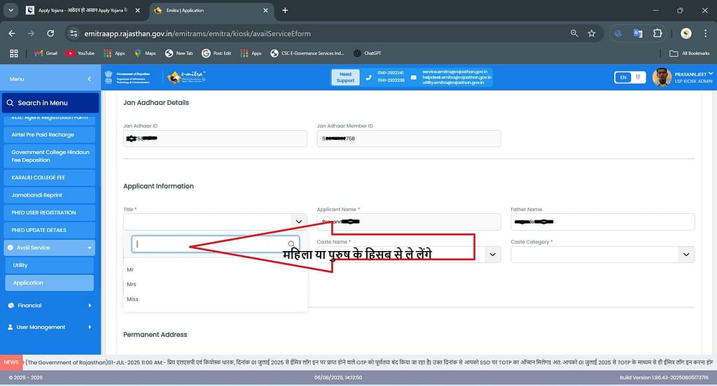Go back with the browser Back arrow
The width and height of the screenshot is (717, 386).
(12, 34)
